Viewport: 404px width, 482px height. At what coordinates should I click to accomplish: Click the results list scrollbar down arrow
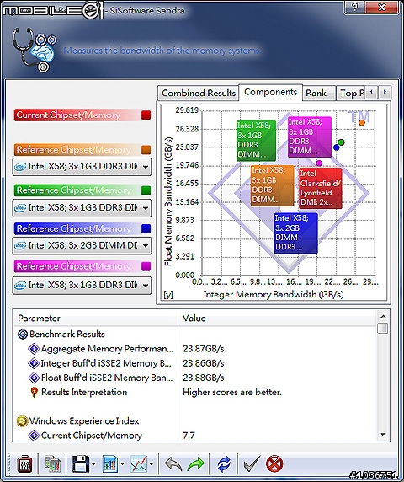pos(383,435)
